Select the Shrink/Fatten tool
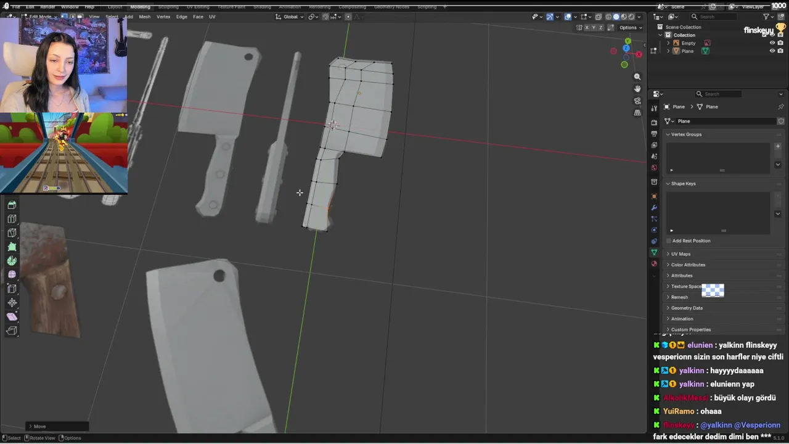Image resolution: width=789 pixels, height=444 pixels. [12, 303]
